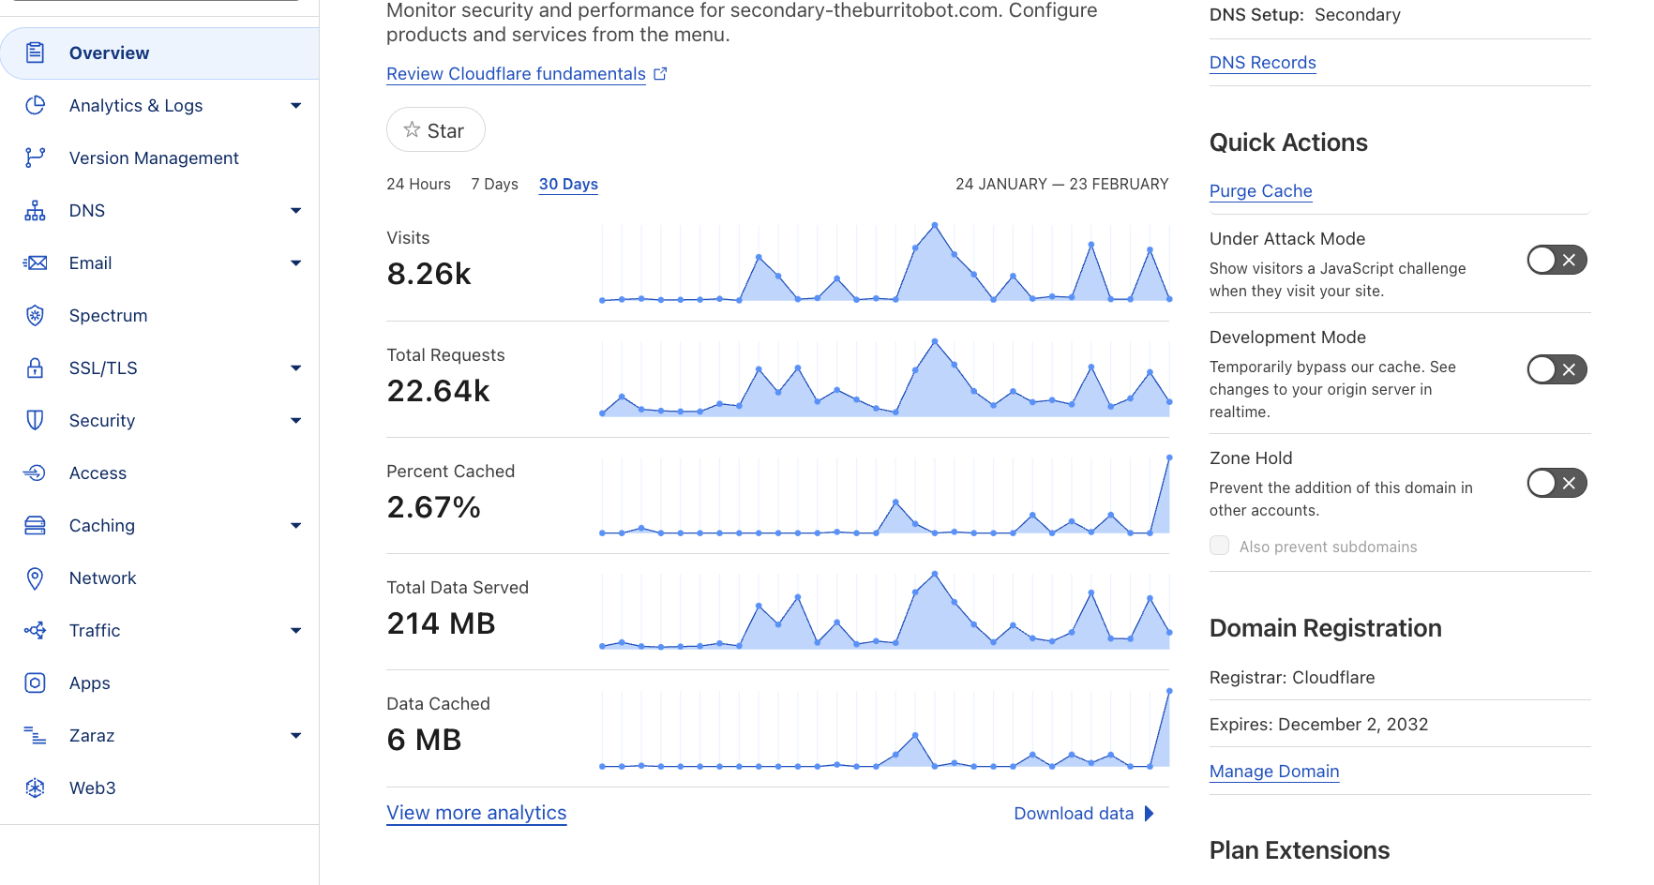Click the Overview clipboard icon

pyautogui.click(x=35, y=53)
